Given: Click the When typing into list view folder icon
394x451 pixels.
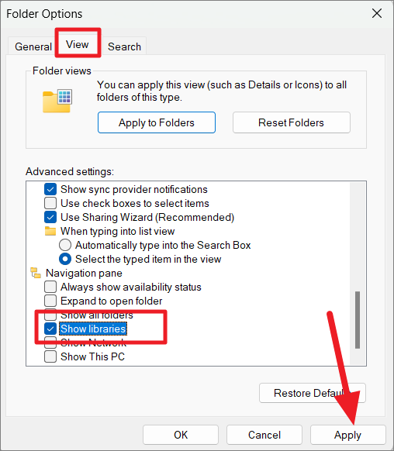Looking at the screenshot, I should 50,231.
